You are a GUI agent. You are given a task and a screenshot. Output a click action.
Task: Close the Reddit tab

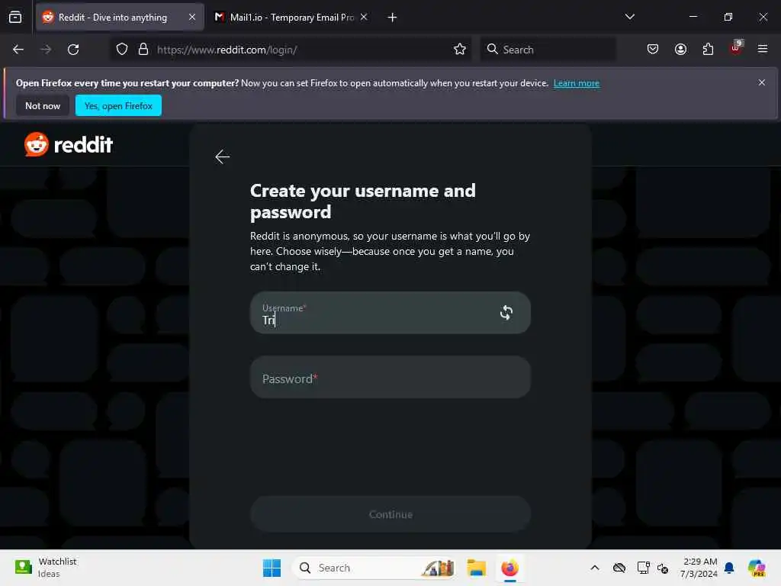tap(191, 17)
